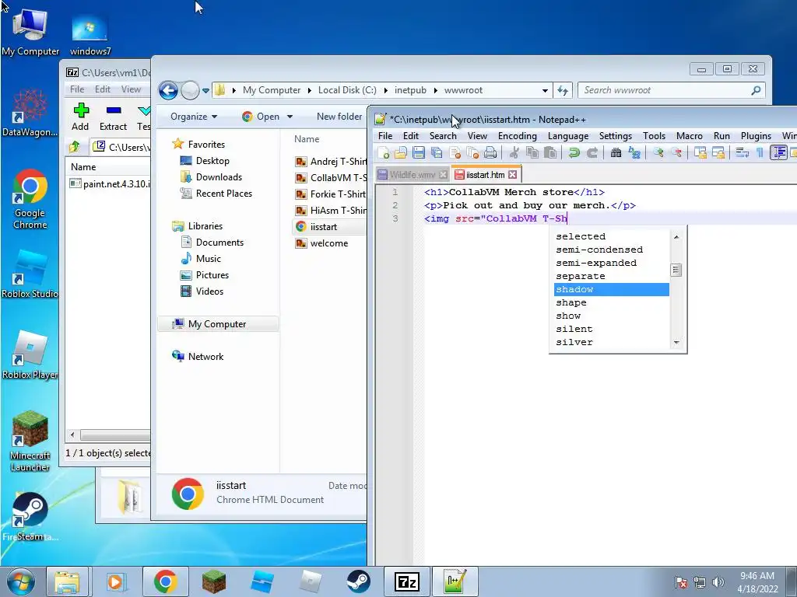Viewport: 797px width, 597px height.
Task: Click Cut scissors icon in Notepad++ toolbar
Action: click(514, 152)
